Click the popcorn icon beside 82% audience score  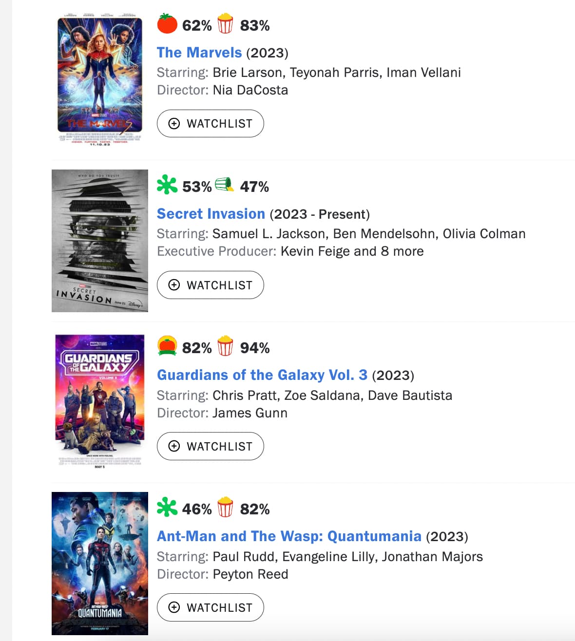(225, 508)
